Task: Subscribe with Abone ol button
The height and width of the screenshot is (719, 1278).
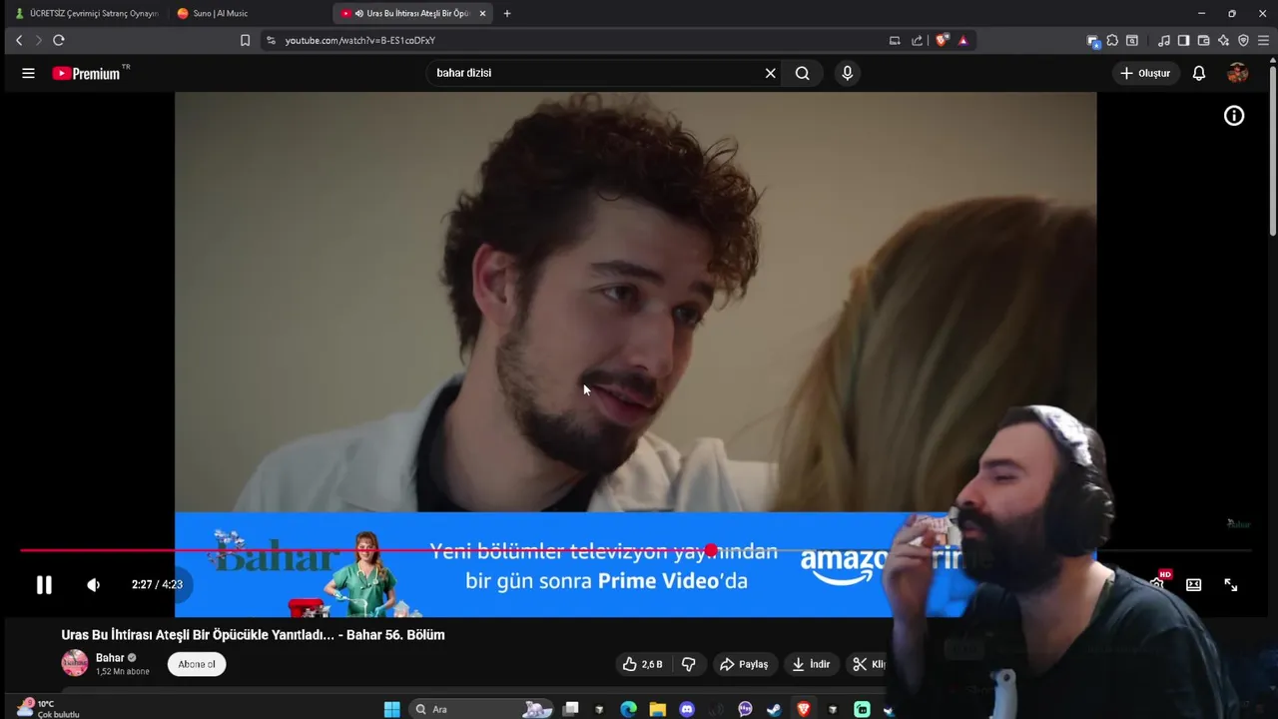Action: [x=197, y=664]
